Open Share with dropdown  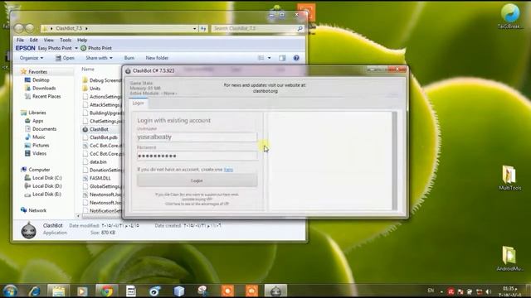tap(99, 58)
